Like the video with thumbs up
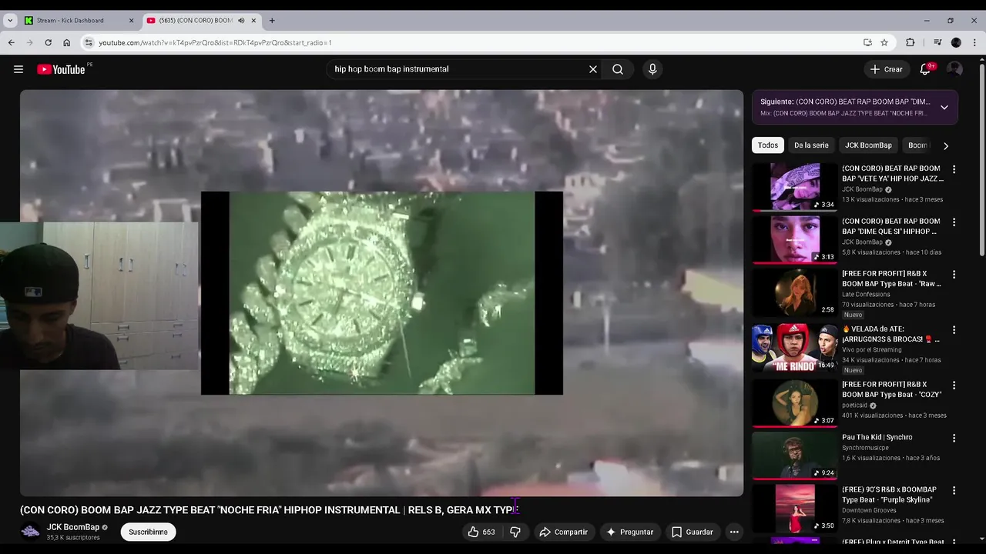986x554 pixels. pos(481,532)
